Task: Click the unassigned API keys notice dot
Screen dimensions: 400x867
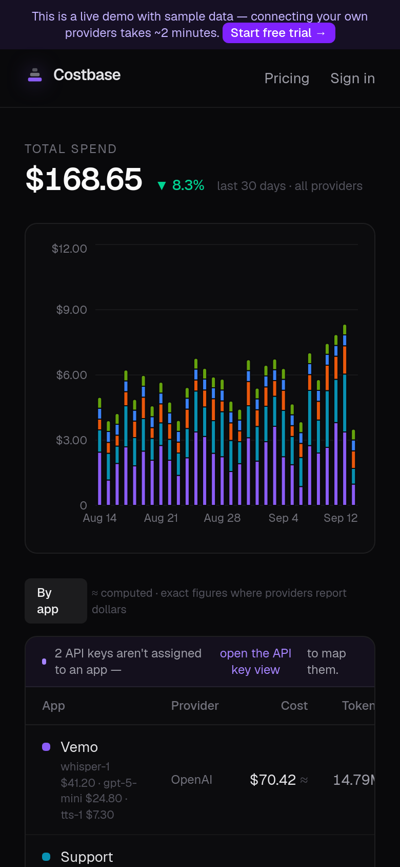Action: click(44, 662)
